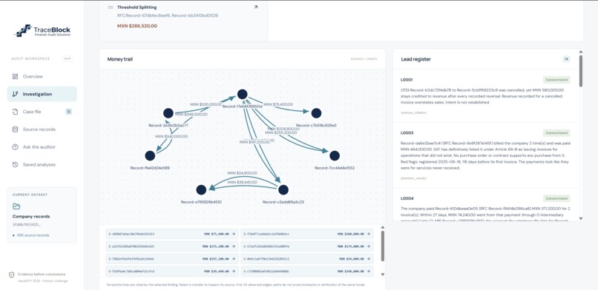
Task: Click the Company records folder icon
Action: pos(16,206)
